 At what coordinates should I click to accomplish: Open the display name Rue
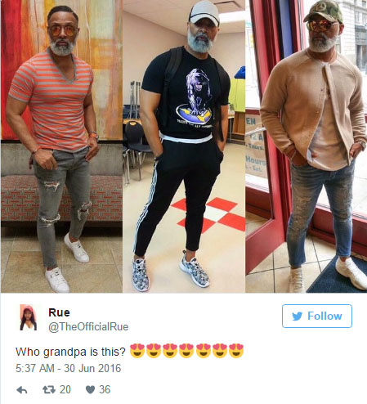[59, 312]
